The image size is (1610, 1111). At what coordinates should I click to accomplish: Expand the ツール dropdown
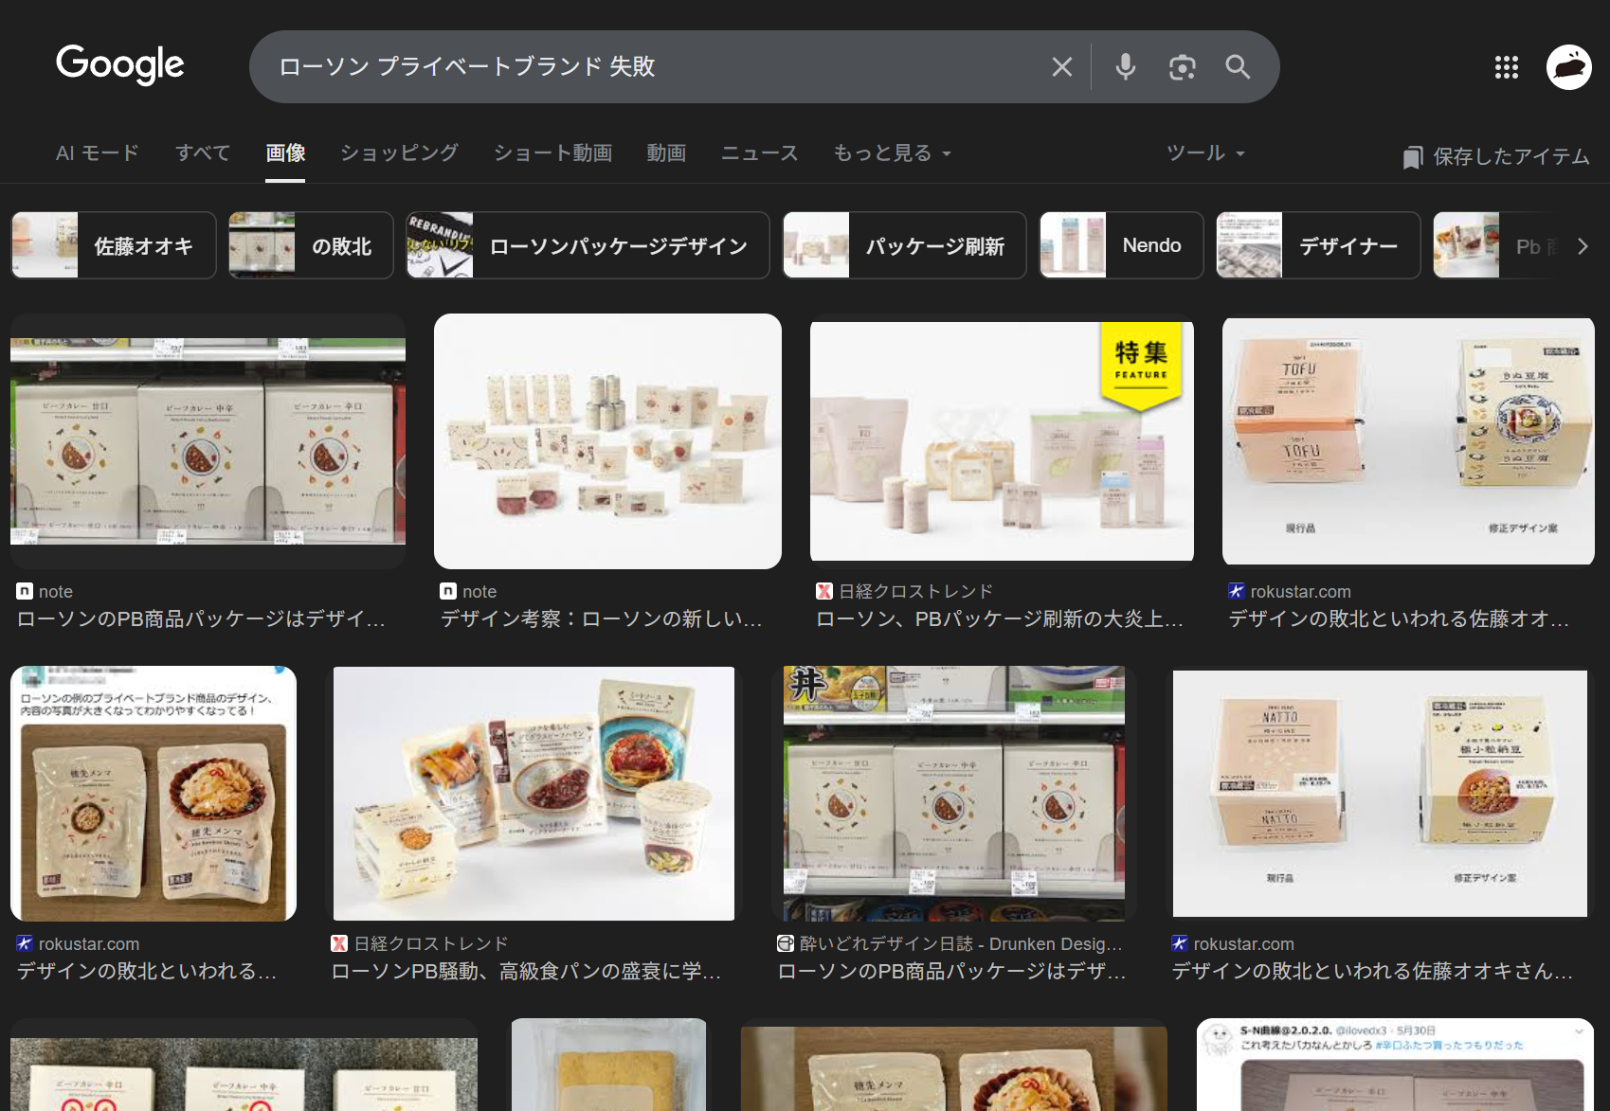tap(1205, 152)
